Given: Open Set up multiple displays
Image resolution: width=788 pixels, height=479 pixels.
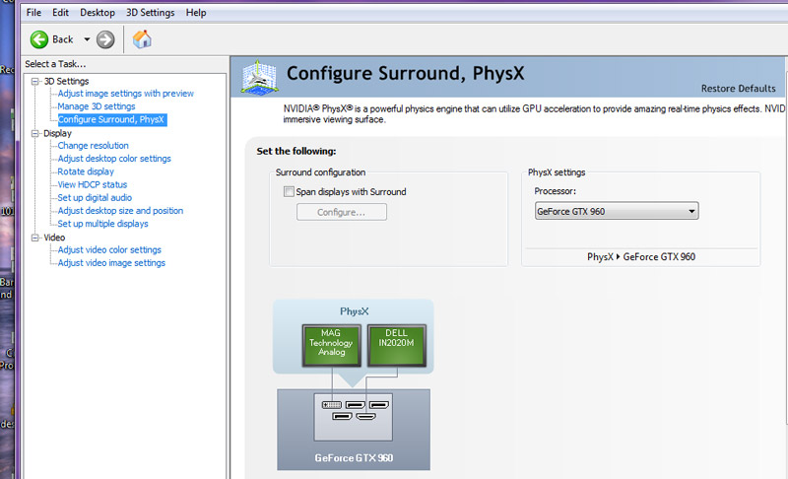Looking at the screenshot, I should (x=102, y=224).
